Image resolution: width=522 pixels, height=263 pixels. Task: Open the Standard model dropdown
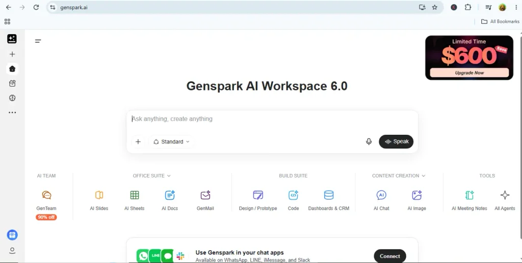(x=171, y=142)
